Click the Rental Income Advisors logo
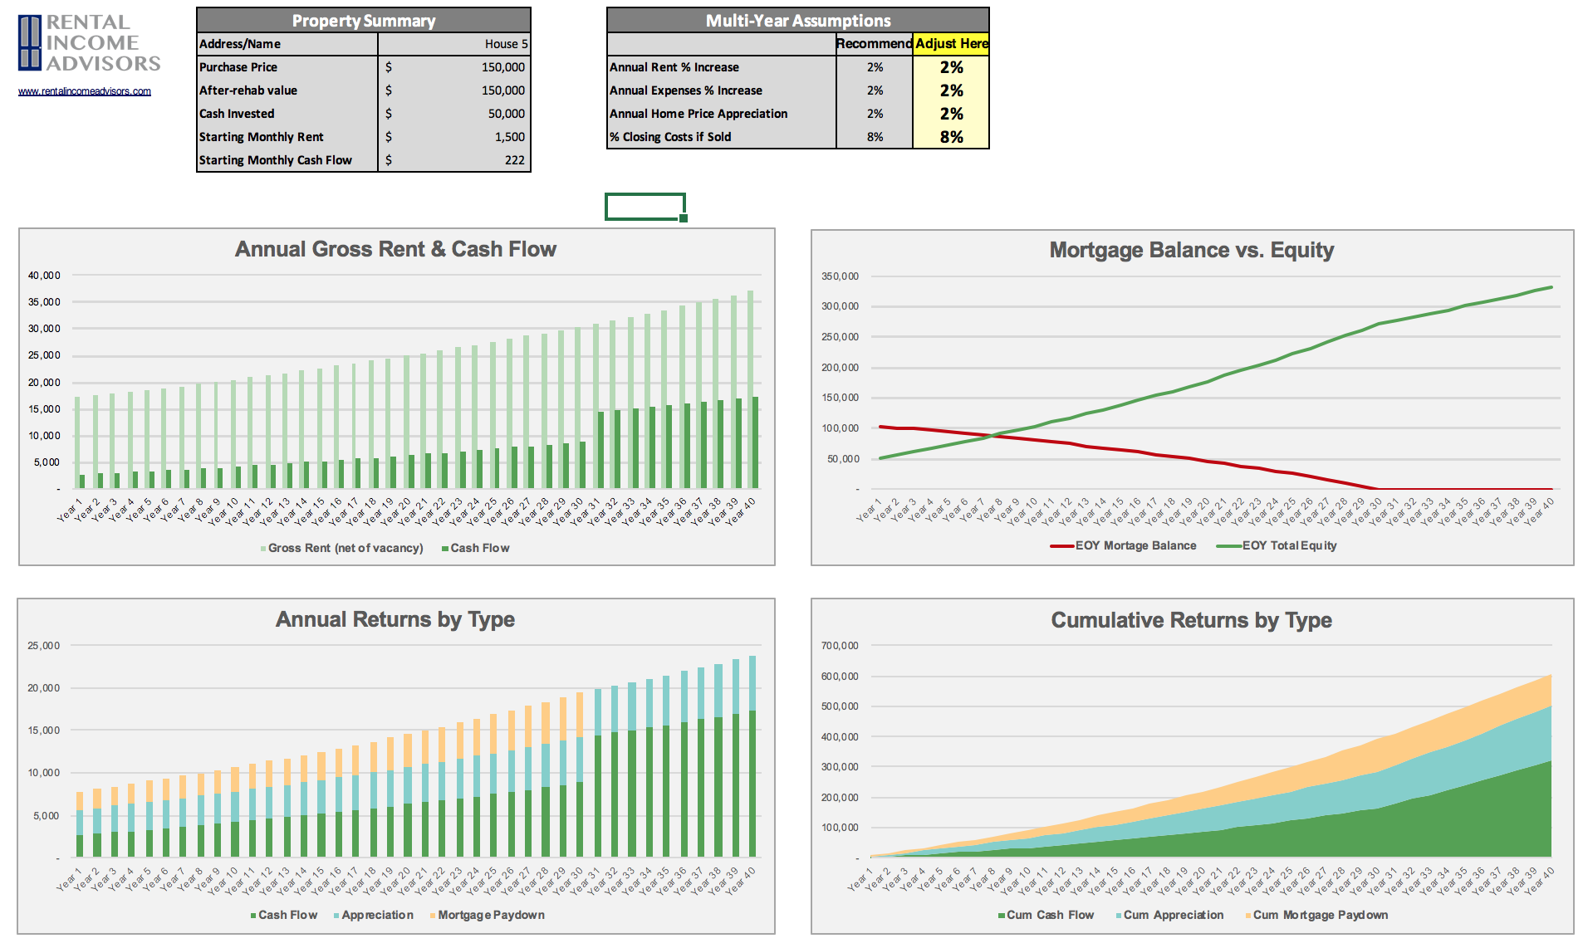Screen dimensions: 1588x948 click(90, 43)
